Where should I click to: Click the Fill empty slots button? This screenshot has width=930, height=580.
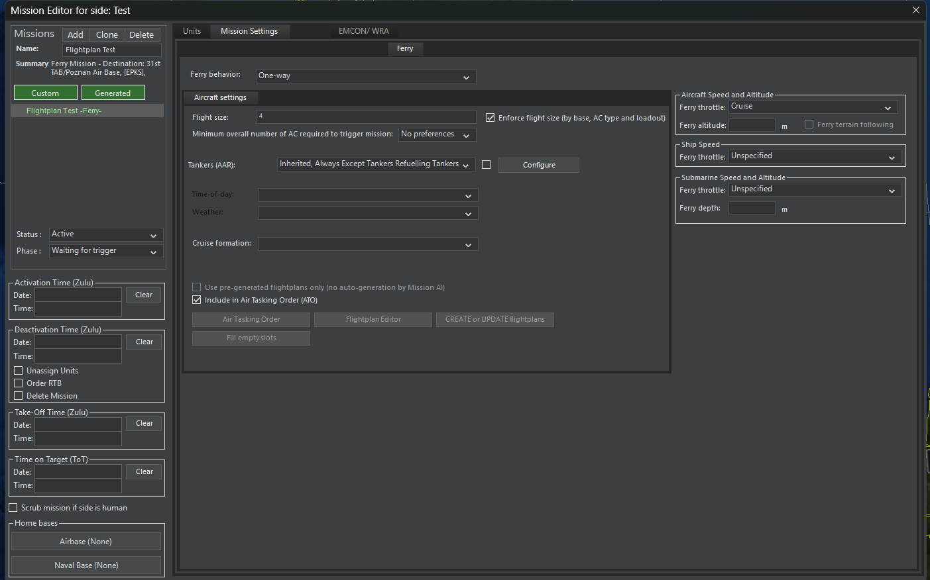pos(251,338)
